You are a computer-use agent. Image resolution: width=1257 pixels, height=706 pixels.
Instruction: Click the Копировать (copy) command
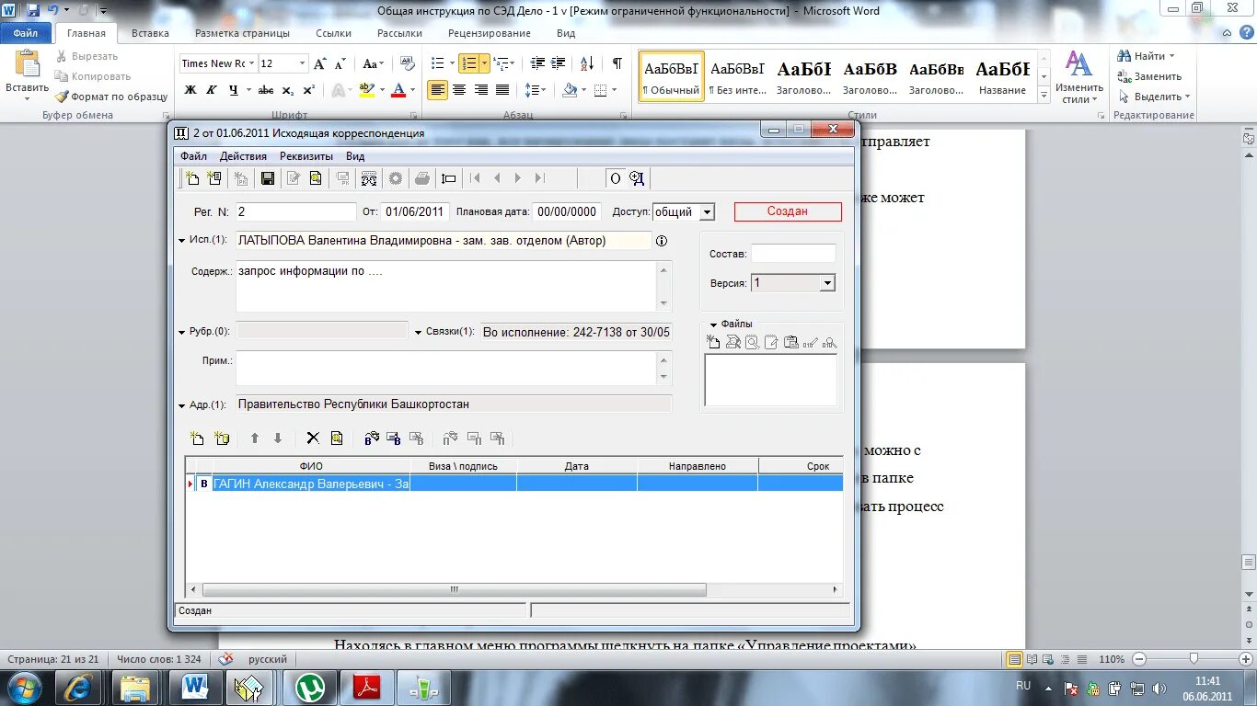(92, 76)
